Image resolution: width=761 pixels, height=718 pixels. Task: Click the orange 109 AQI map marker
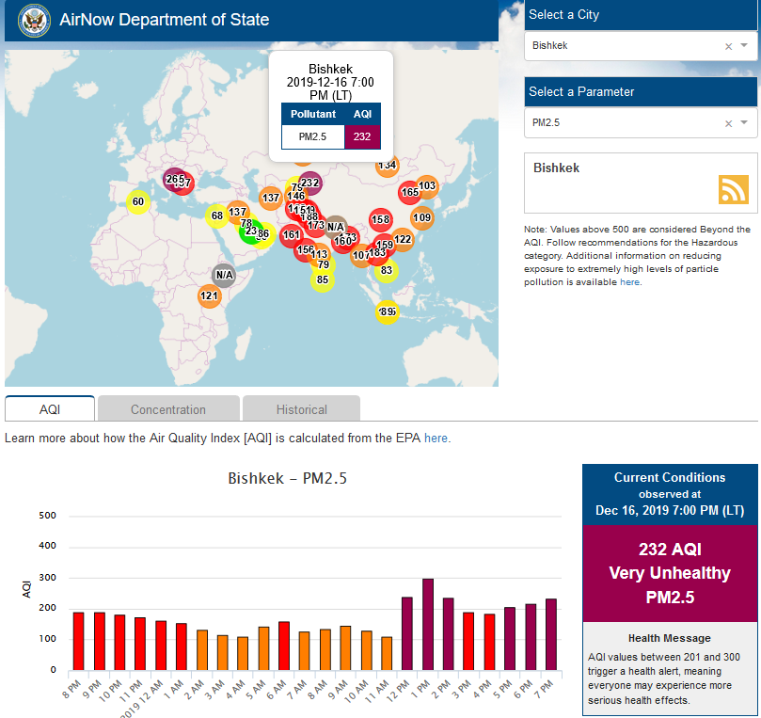pyautogui.click(x=421, y=218)
